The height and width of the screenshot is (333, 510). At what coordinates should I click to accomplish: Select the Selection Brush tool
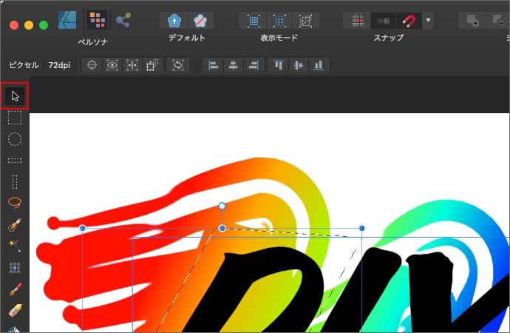15,224
